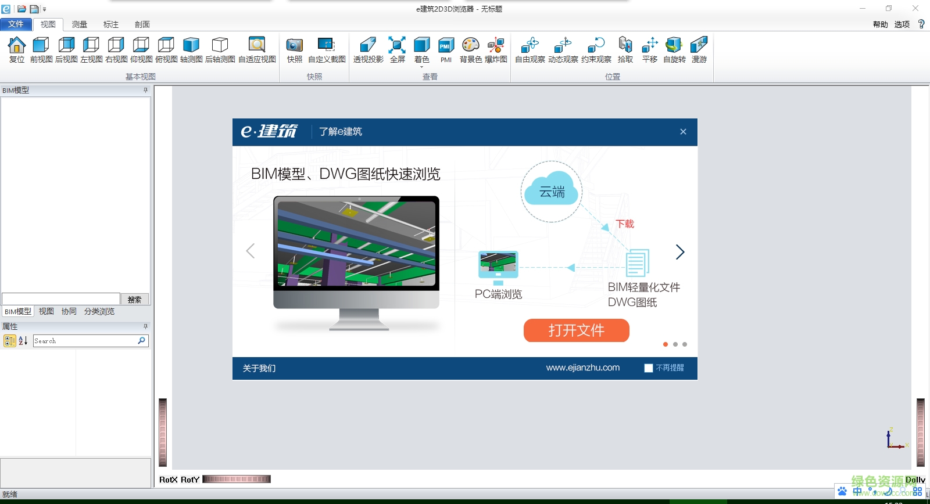The image size is (930, 504).
Task: Select the third carousel dot
Action: (x=685, y=344)
